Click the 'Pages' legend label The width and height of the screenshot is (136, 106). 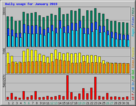point(133,32)
